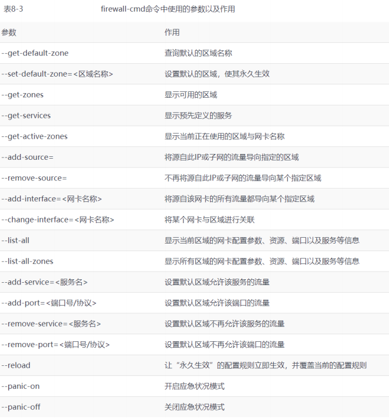Image resolution: width=389 pixels, height=418 pixels.
Task: Select the --set-default-zone=<区域名称> cell
Action: pyautogui.click(x=57, y=74)
